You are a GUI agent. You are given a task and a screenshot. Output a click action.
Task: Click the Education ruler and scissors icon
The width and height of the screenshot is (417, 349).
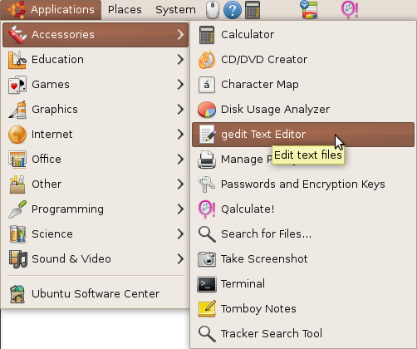tap(17, 60)
